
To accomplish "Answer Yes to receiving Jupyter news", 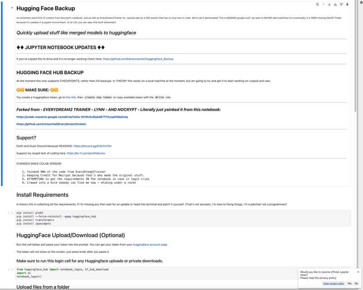I will (349, 283).
